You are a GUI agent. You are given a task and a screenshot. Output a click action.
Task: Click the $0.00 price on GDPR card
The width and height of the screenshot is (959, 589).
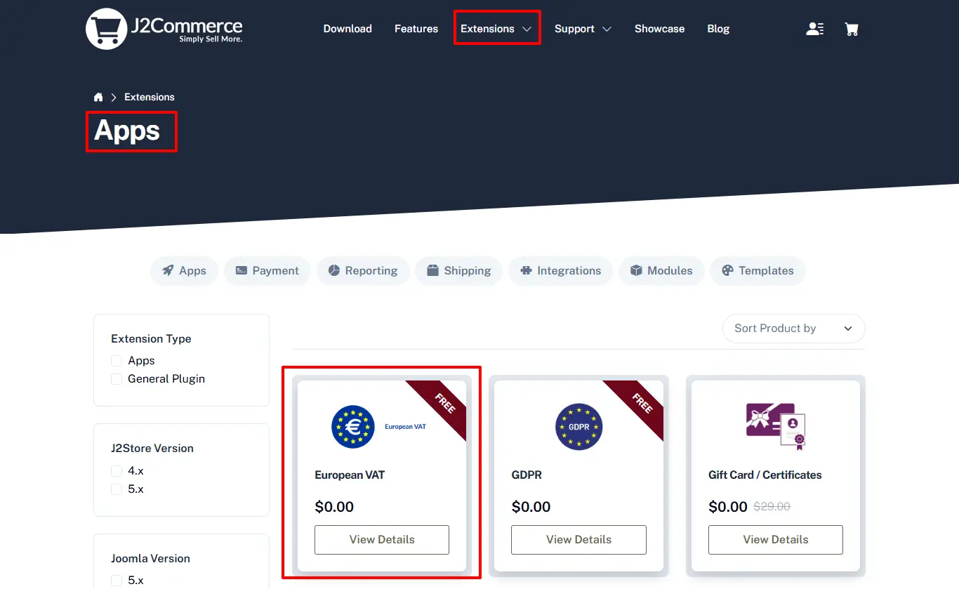tap(531, 507)
